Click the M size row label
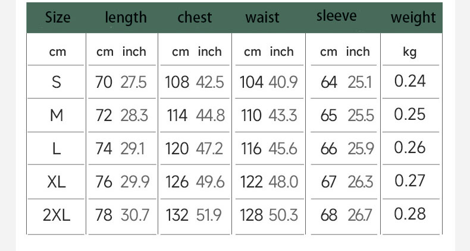 point(57,115)
